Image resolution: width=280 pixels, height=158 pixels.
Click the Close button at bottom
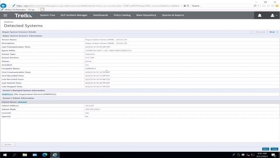pyautogui.click(x=274, y=149)
